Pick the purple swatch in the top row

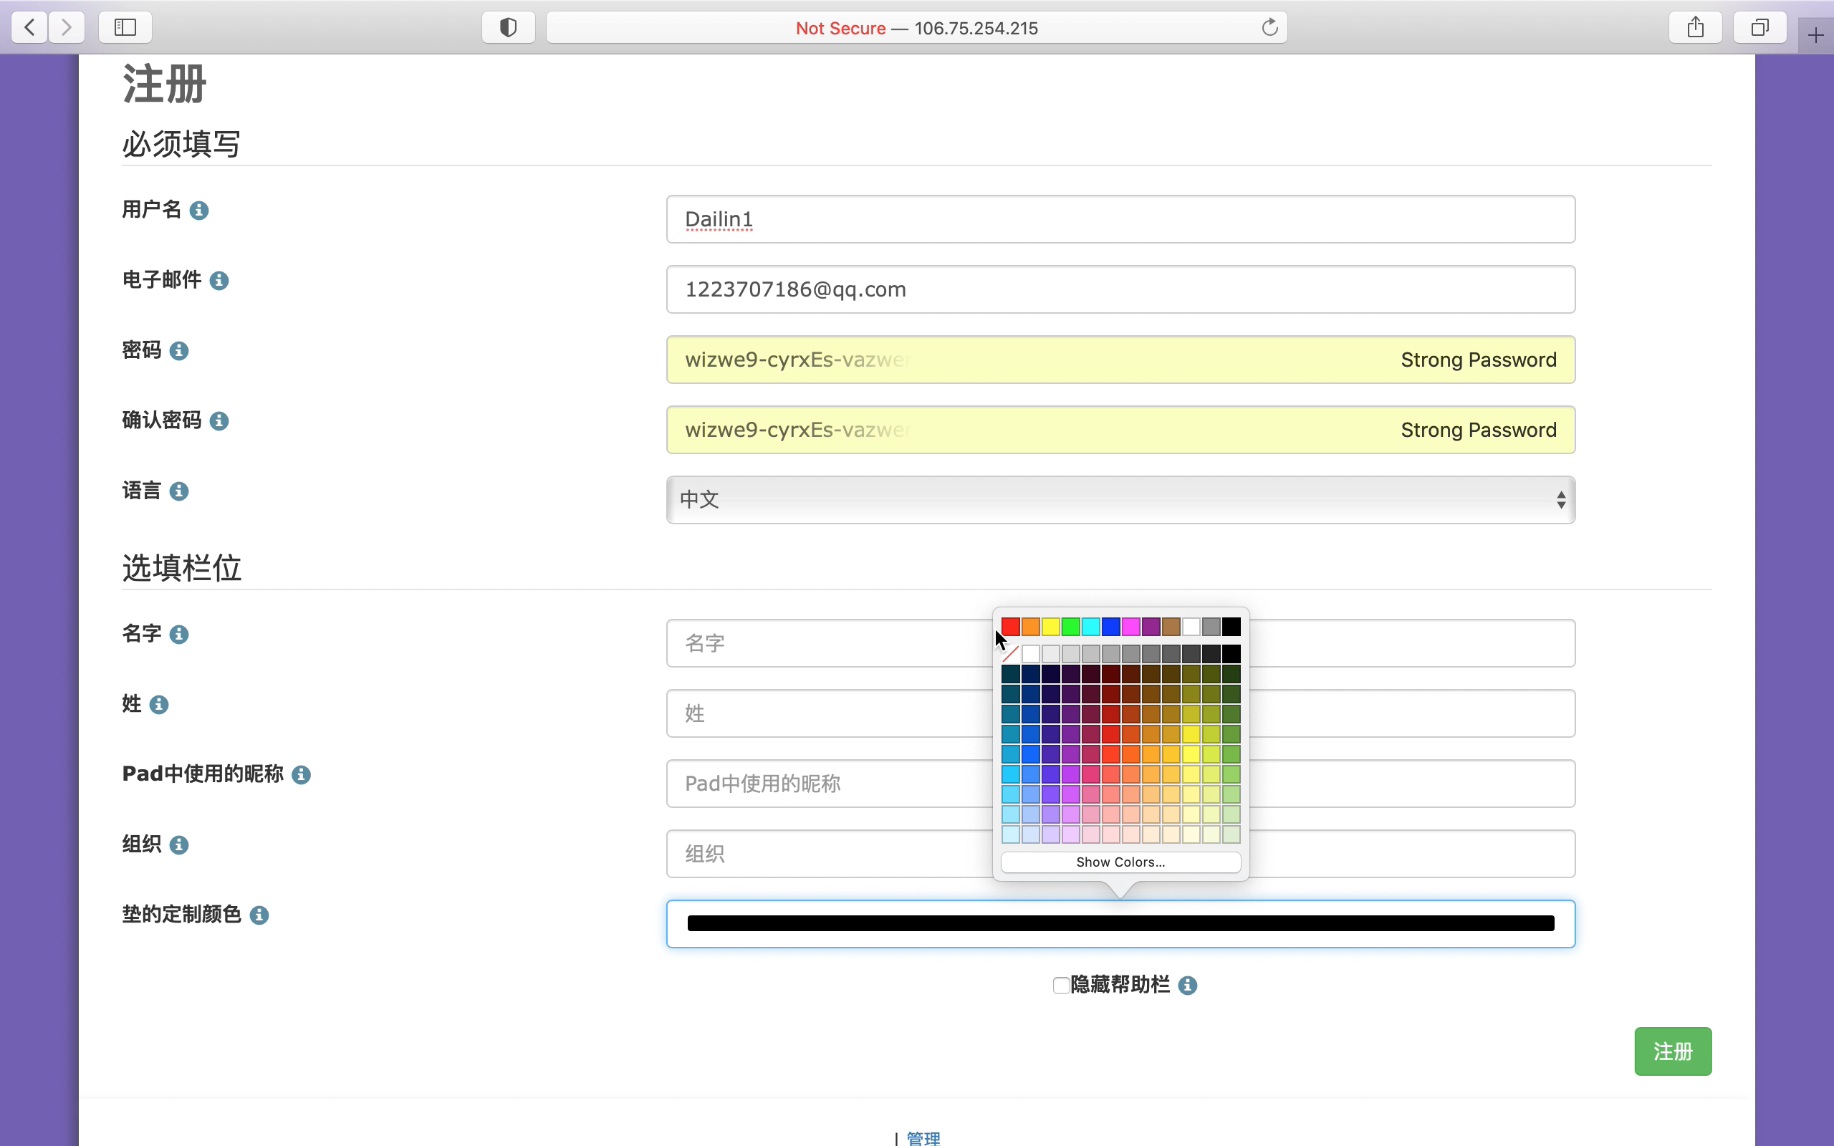[1151, 627]
